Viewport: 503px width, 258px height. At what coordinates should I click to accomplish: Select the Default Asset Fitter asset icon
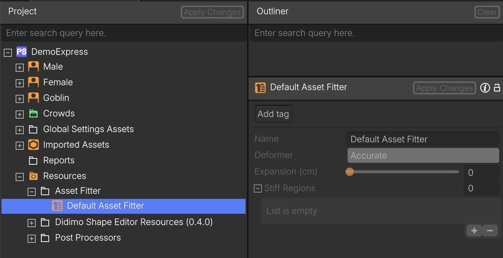58,206
